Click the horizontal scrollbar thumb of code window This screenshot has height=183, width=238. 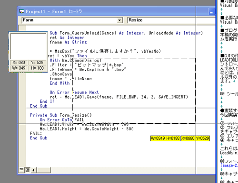click(44, 170)
